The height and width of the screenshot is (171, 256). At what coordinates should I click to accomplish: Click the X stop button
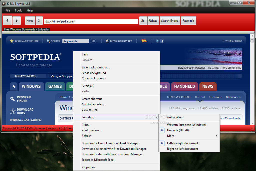39,20
